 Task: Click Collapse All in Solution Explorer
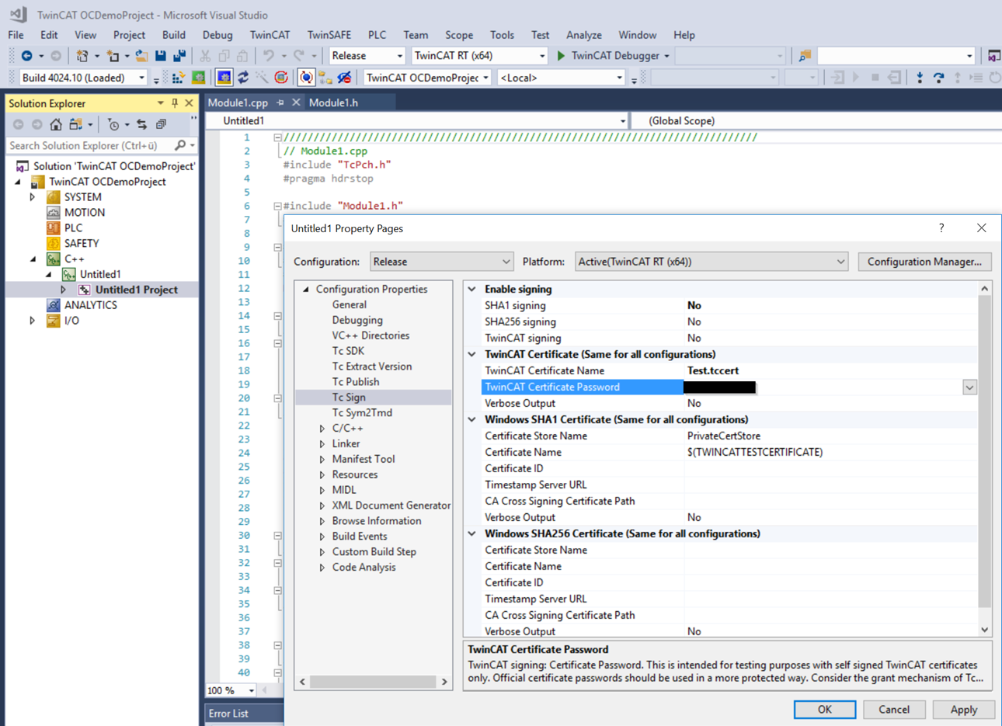161,124
